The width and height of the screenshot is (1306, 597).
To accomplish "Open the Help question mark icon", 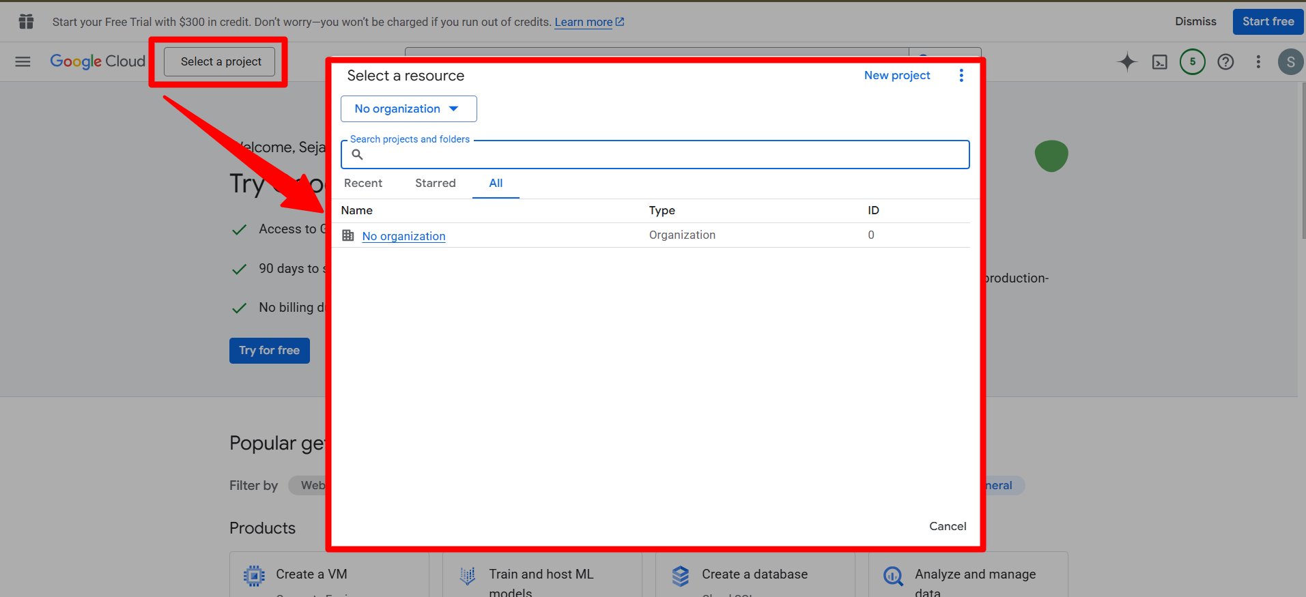I will pos(1225,62).
